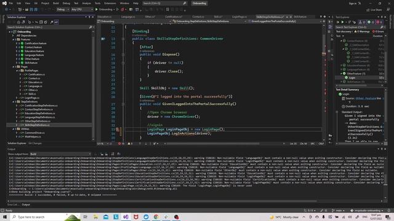
Task: Collapse the StepDefinitions folder in Solution Explorer
Action: (14, 102)
